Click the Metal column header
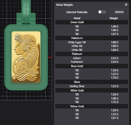Screen dimensions: 131x125 point(77,18)
